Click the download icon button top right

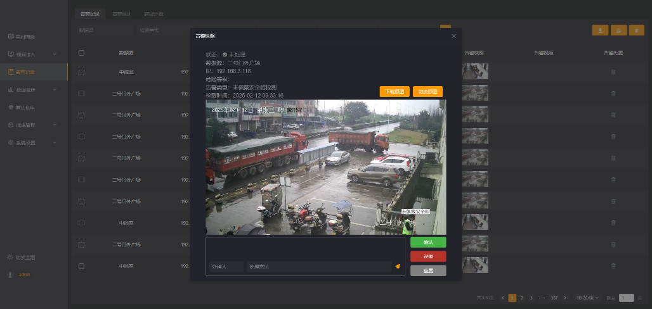600,30
